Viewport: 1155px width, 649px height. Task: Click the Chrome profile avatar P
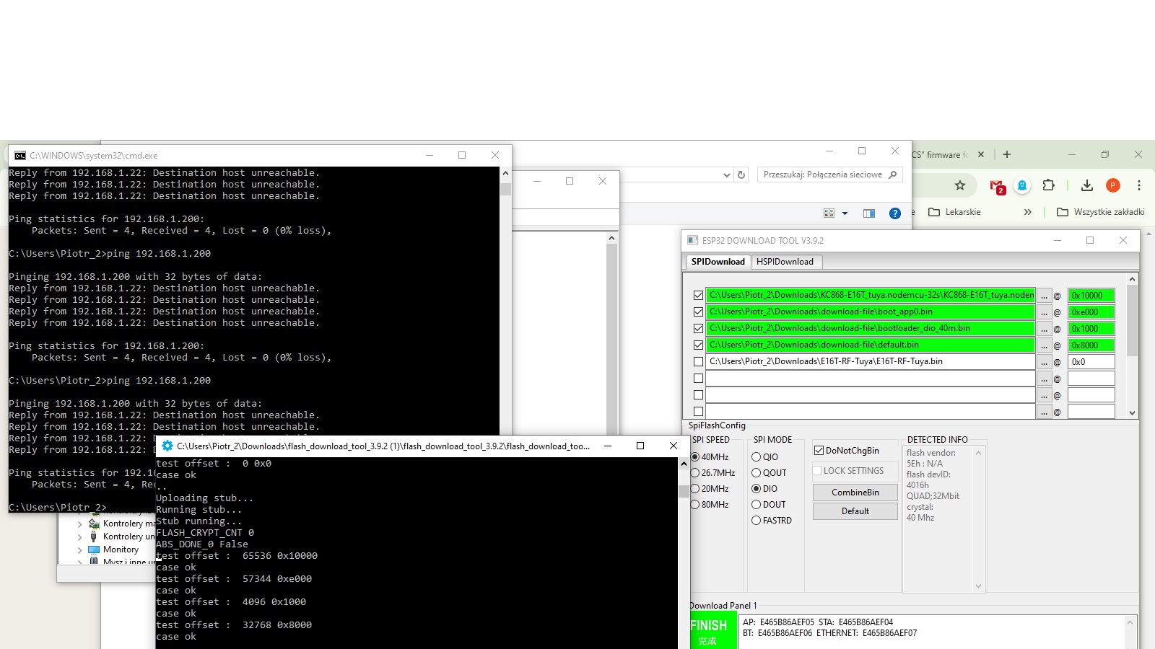point(1112,185)
